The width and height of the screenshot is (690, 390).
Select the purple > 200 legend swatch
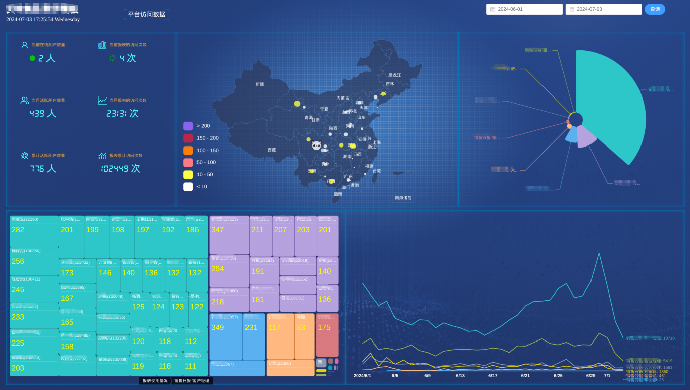(x=188, y=126)
